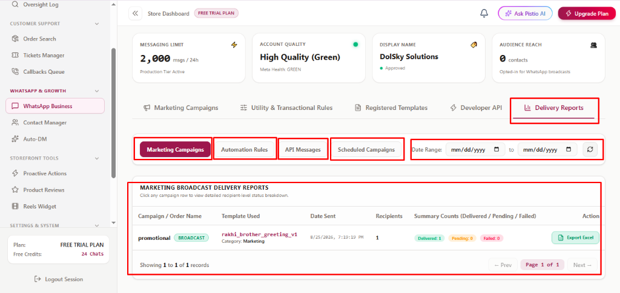Switch to Utility & Transactional Rules tab
Image resolution: width=620 pixels, height=293 pixels.
[286, 108]
